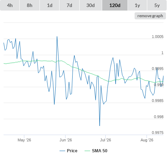Select the 5y time range tab
Viewport: 167px width, 160px height.
coord(157,5)
